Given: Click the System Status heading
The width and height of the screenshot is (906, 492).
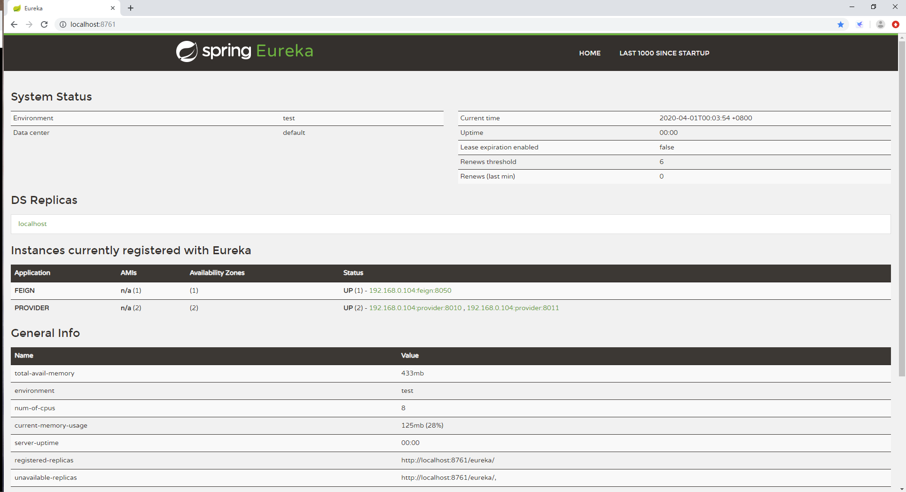Looking at the screenshot, I should [52, 97].
